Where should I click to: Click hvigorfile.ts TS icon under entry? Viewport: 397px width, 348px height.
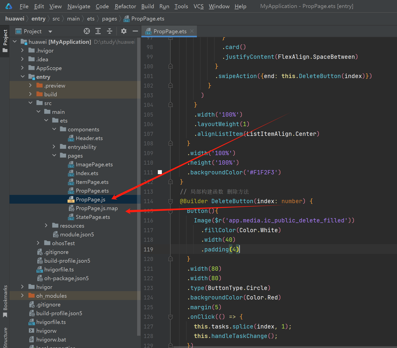coord(40,269)
